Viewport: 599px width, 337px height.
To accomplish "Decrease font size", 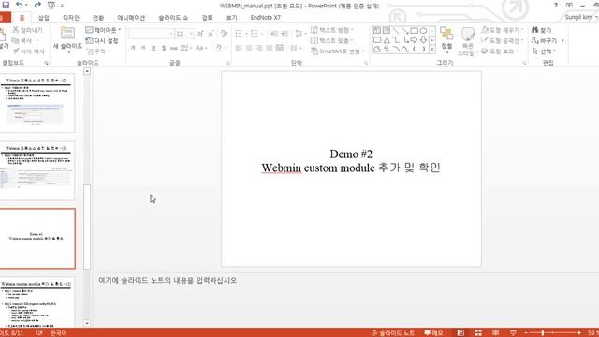I will coord(211,34).
